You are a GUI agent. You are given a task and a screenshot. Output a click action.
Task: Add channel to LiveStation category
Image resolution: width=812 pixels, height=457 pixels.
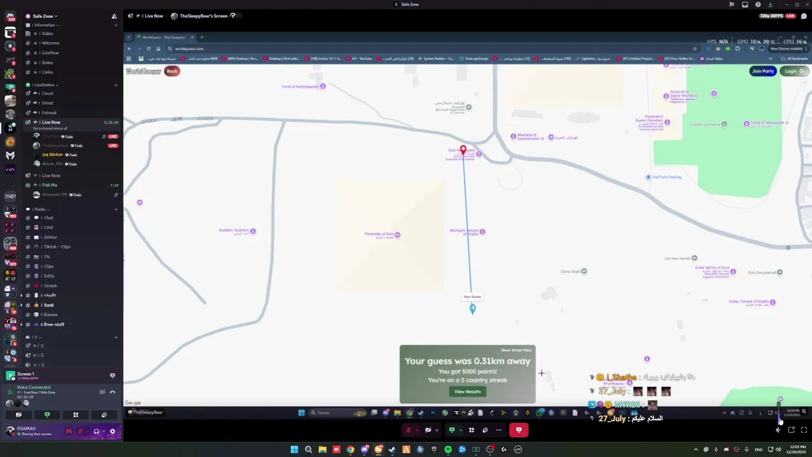[115, 84]
